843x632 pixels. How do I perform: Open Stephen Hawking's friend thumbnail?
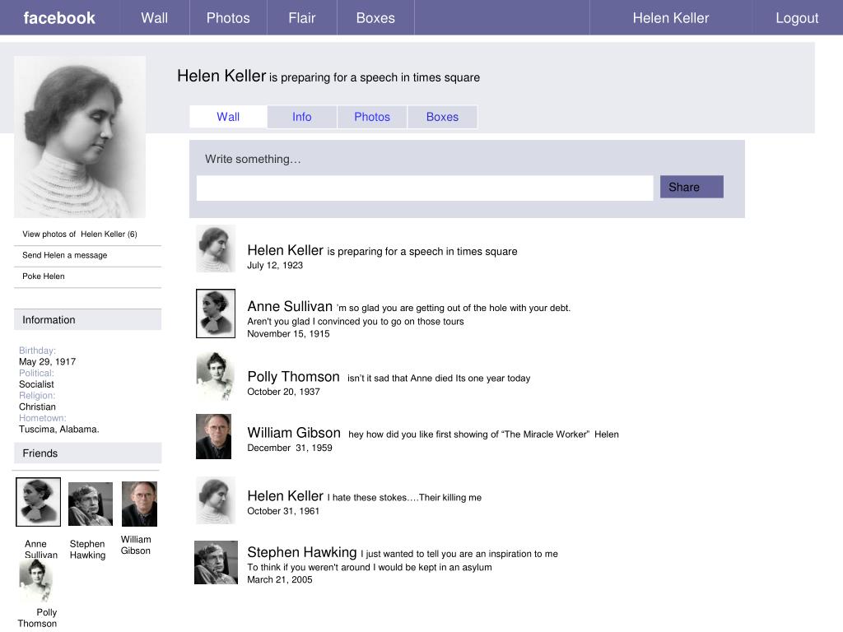click(x=91, y=504)
